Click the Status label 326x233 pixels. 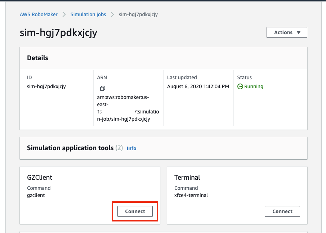pos(245,77)
